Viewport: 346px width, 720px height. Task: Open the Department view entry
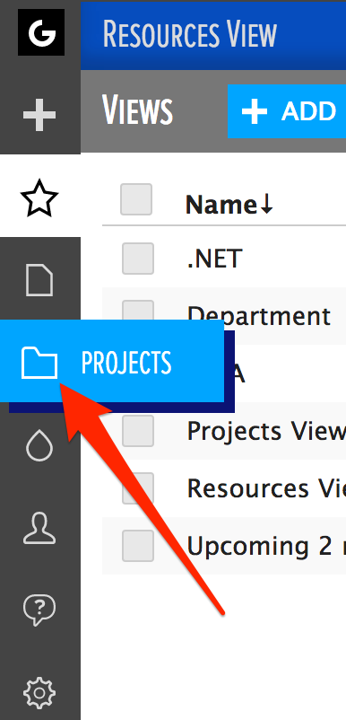pos(259,317)
